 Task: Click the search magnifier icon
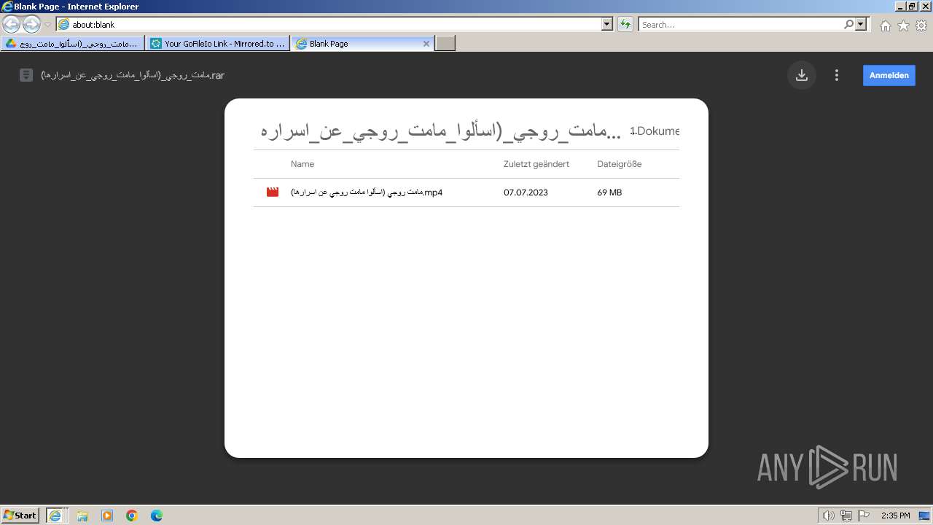point(848,24)
